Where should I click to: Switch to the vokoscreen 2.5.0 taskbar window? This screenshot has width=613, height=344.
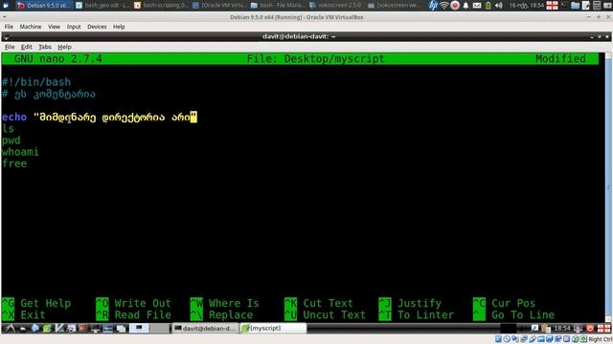(x=336, y=5)
